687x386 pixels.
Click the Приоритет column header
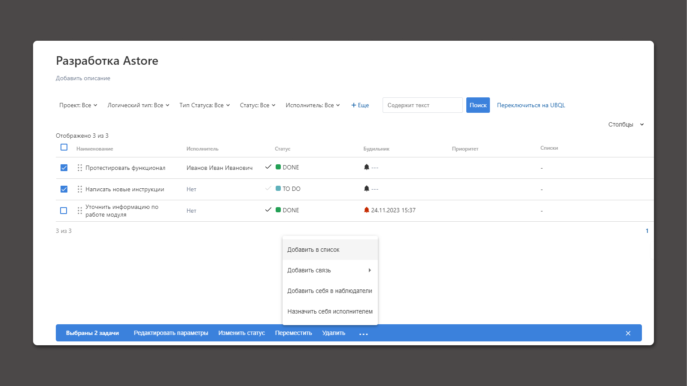tap(465, 149)
